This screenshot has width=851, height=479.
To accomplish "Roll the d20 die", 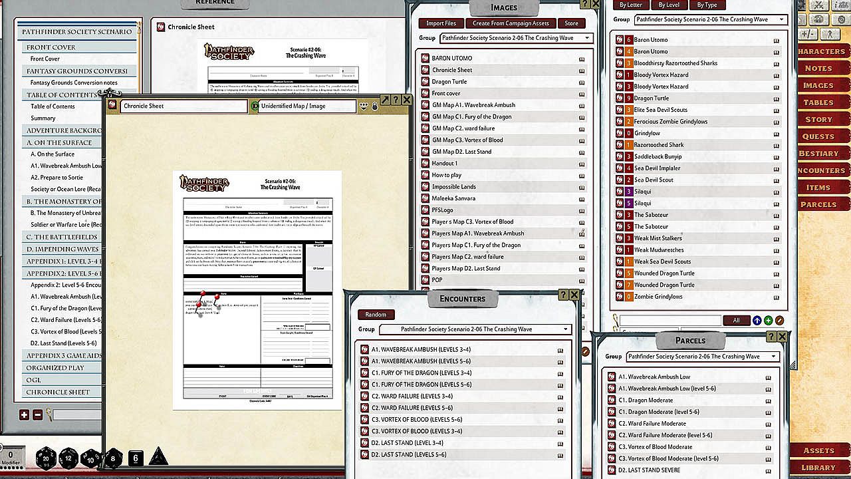I will point(46,458).
